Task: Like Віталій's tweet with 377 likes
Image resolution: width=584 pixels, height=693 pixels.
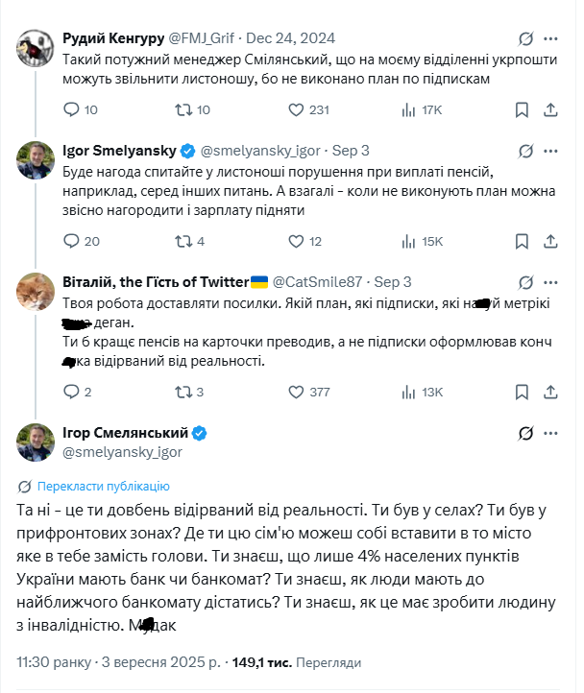Action: pyautogui.click(x=293, y=392)
